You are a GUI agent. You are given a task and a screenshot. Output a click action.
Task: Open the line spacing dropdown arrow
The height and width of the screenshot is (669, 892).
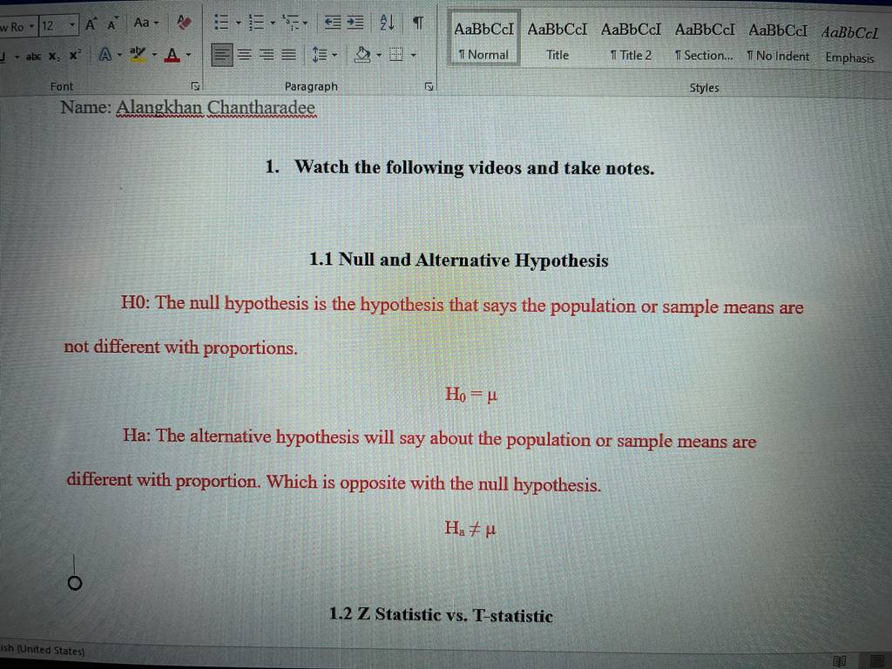[334, 55]
